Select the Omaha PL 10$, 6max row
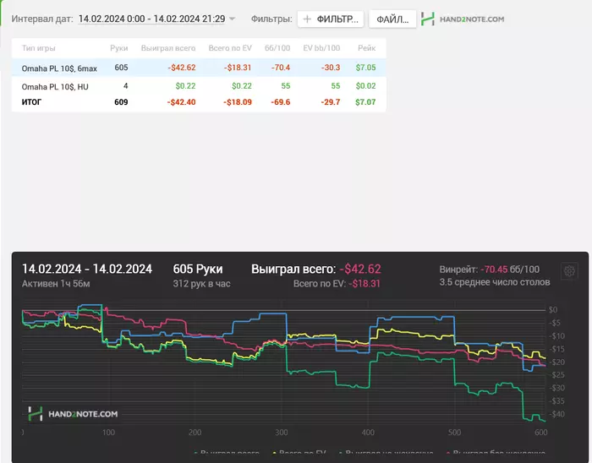The height and width of the screenshot is (463, 592). (58, 67)
